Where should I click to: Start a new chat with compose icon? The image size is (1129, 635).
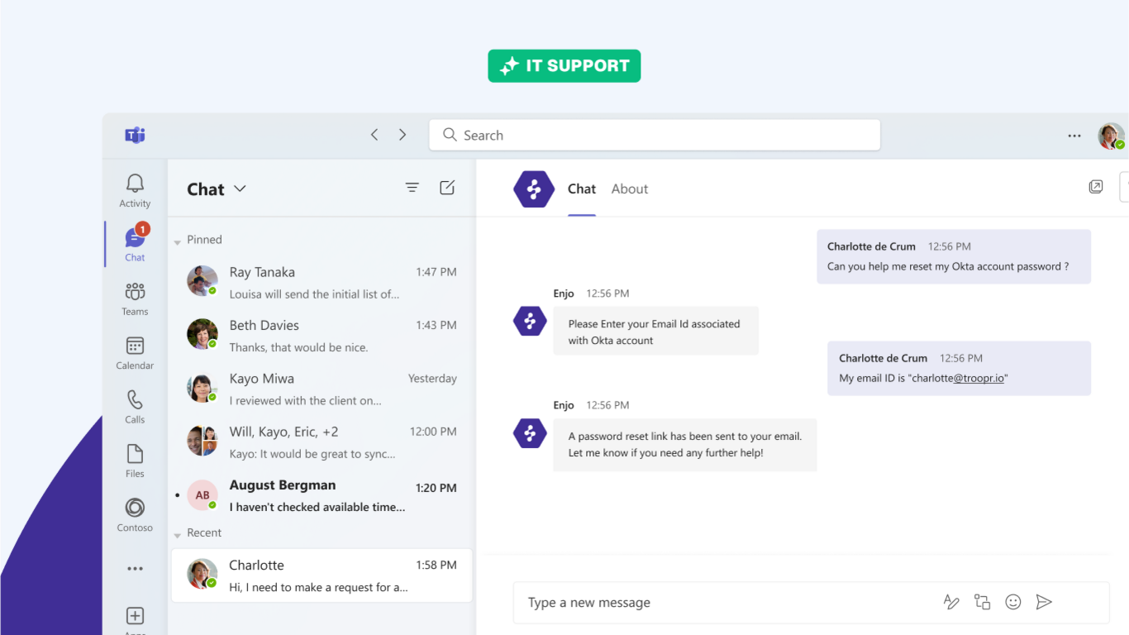[447, 188]
